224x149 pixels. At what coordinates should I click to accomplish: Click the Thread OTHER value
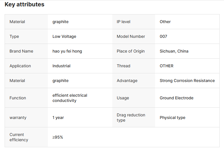pos(166,66)
